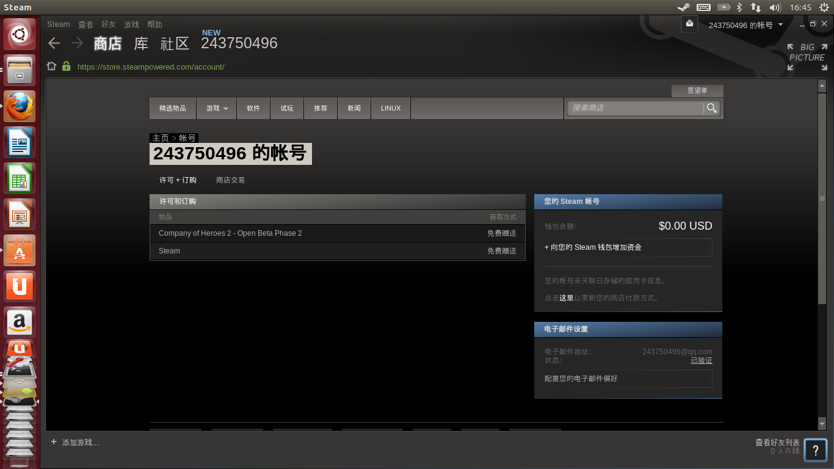Open the 查看 menu
This screenshot has height=469, width=834.
tap(85, 24)
